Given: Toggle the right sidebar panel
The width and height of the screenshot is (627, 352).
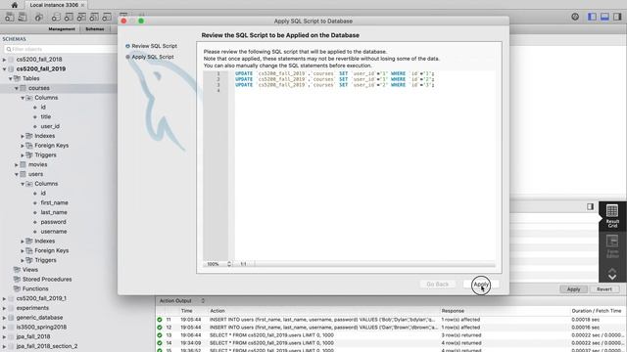Looking at the screenshot, I should tap(617, 17).
